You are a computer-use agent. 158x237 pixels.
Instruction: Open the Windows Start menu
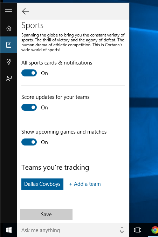pos(9,230)
